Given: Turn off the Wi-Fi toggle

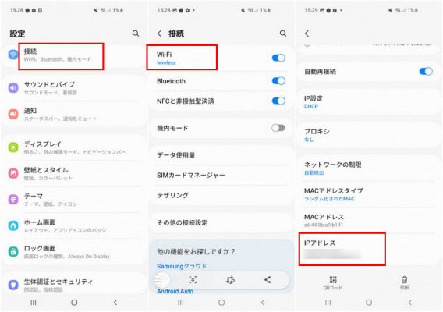Looking at the screenshot, I should [278, 58].
